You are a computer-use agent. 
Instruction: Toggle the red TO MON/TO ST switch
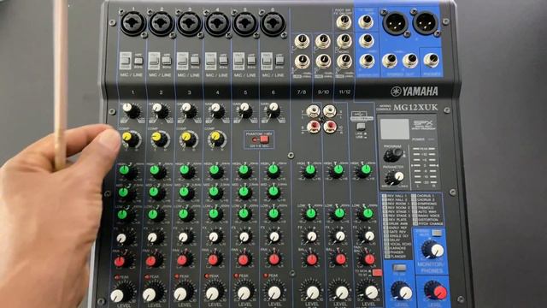coord(377,273)
